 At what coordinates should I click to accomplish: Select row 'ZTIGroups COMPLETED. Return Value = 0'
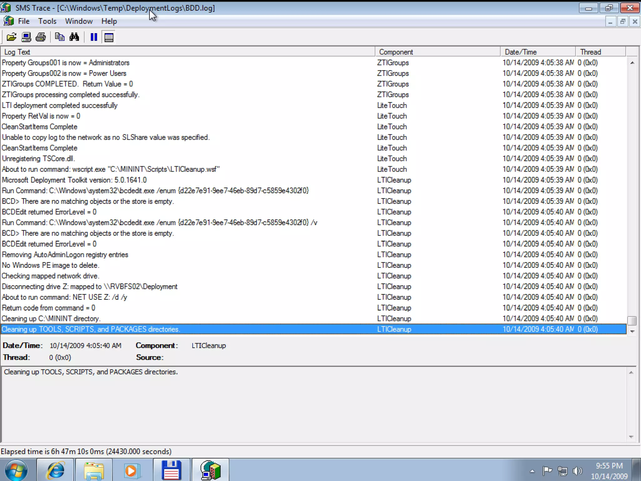(313, 84)
